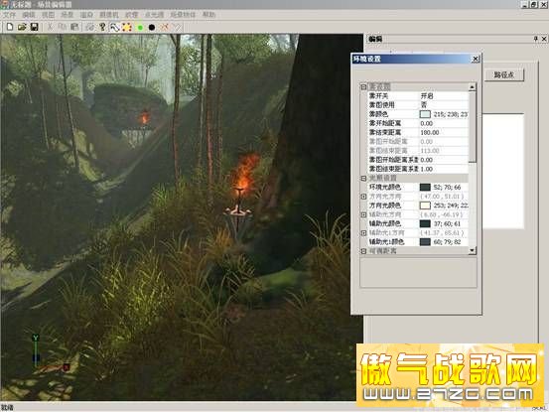Click the Cut scissors icon in toolbar

point(50,27)
